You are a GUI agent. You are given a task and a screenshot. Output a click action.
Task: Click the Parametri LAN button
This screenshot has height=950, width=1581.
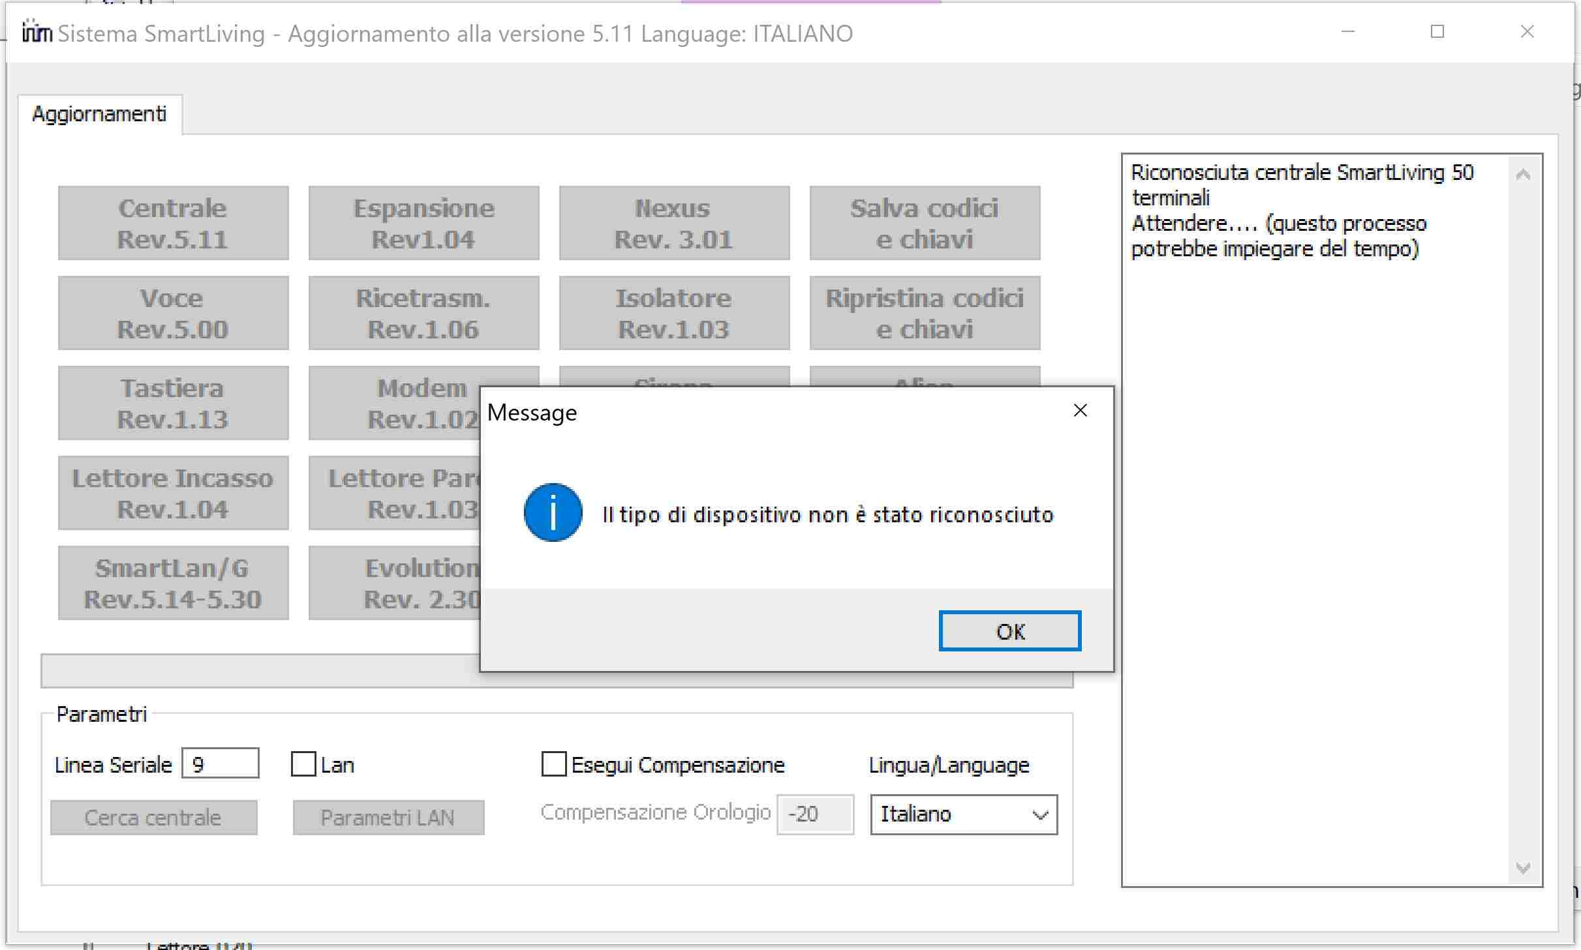(x=388, y=818)
